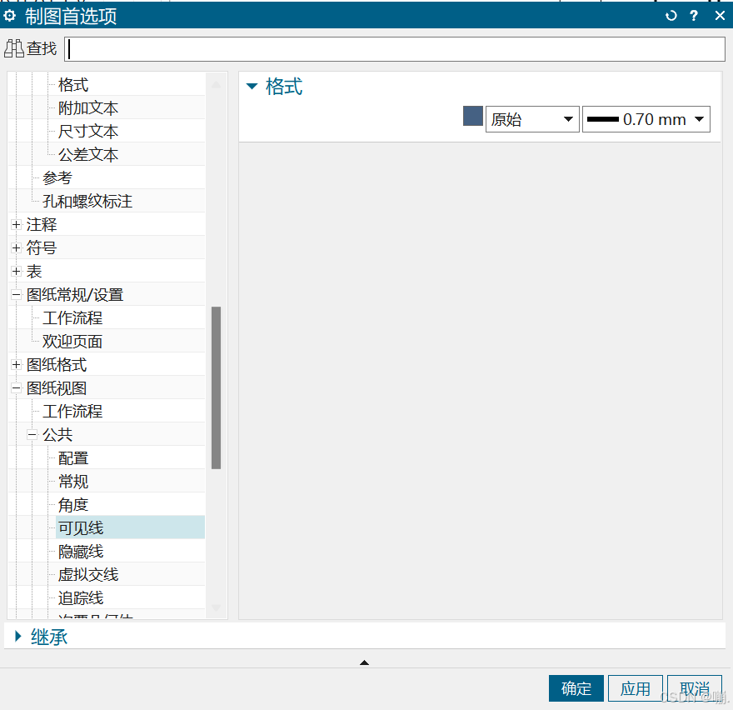Screen dimensions: 733x710
Task: Expand the 表 tree node
Action: tap(17, 272)
